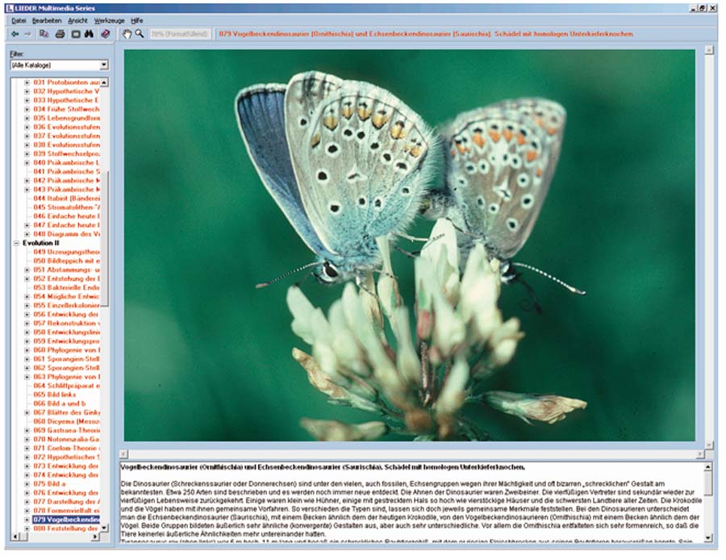
Task: Open the zoom percentage dropdown
Action: click(180, 34)
